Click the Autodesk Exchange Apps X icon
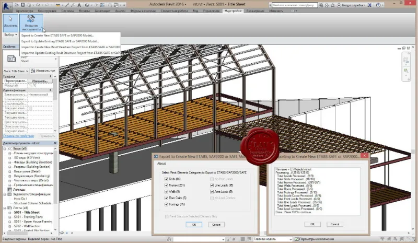418x243 pixels. (369, 5)
